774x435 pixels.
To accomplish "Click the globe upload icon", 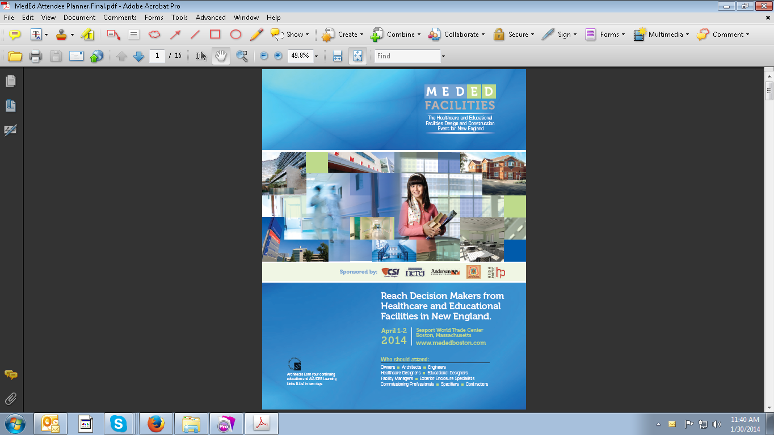I will coord(96,56).
